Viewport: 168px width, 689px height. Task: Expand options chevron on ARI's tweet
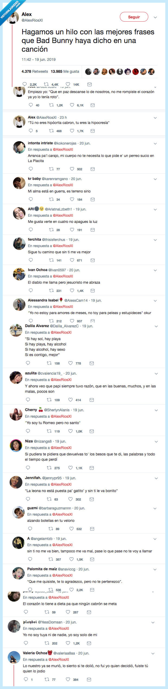[x=155, y=209]
